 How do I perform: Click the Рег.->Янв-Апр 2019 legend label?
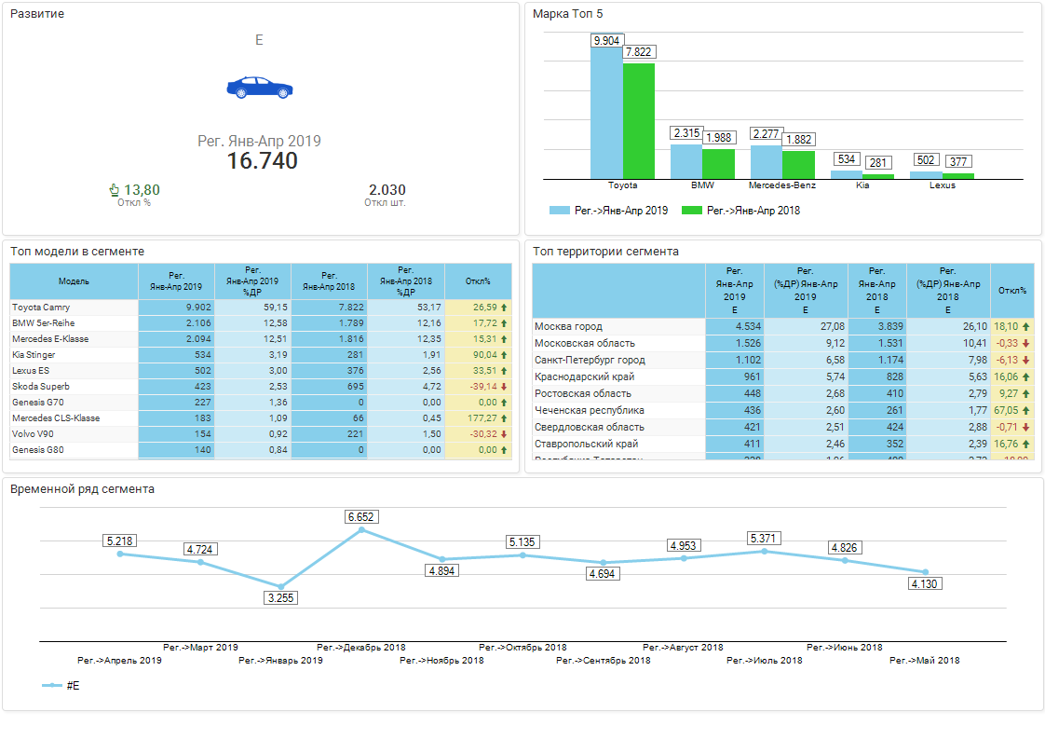tap(621, 210)
